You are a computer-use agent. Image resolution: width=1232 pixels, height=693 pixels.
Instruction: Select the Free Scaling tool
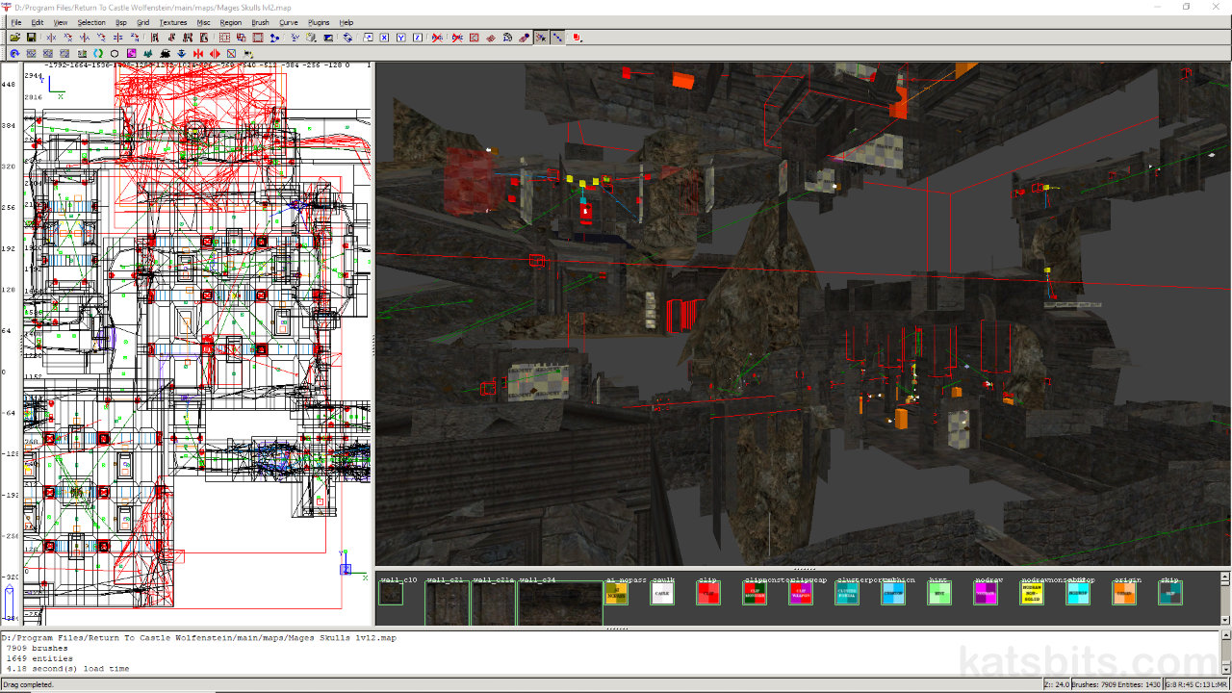(x=367, y=38)
